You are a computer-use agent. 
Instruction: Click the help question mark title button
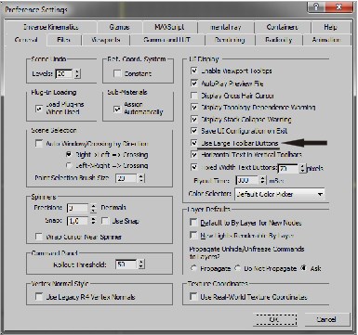[316, 6]
